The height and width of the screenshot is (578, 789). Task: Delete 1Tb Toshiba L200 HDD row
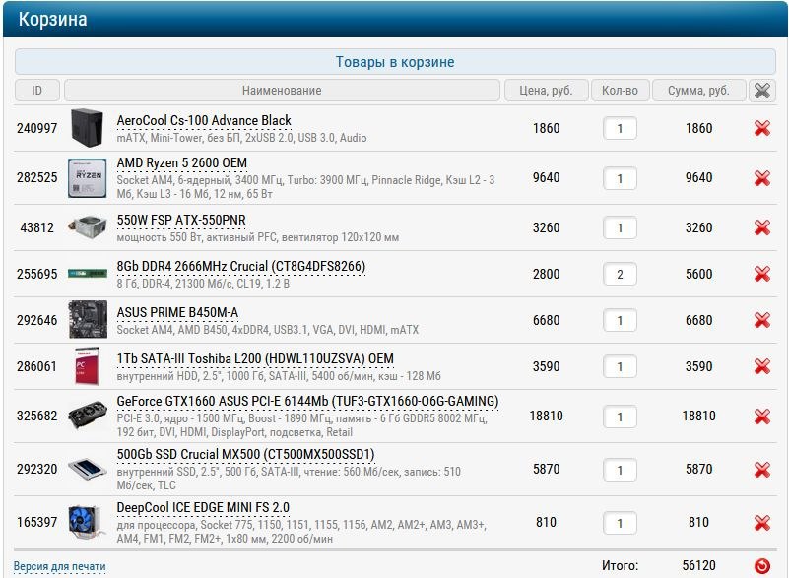point(762,366)
